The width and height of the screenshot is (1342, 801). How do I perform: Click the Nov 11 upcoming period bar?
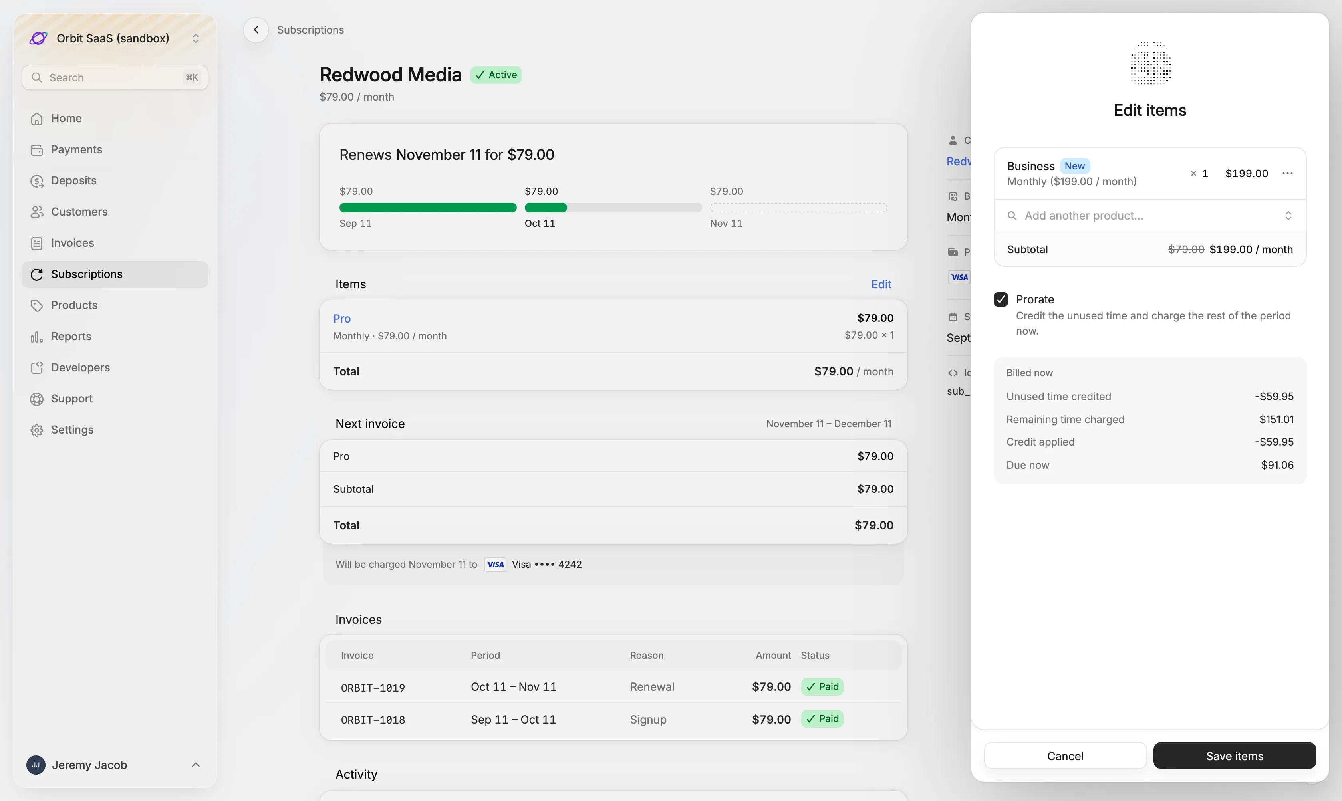798,208
